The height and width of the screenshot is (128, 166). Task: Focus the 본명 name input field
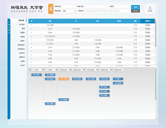click(x=69, y=6)
